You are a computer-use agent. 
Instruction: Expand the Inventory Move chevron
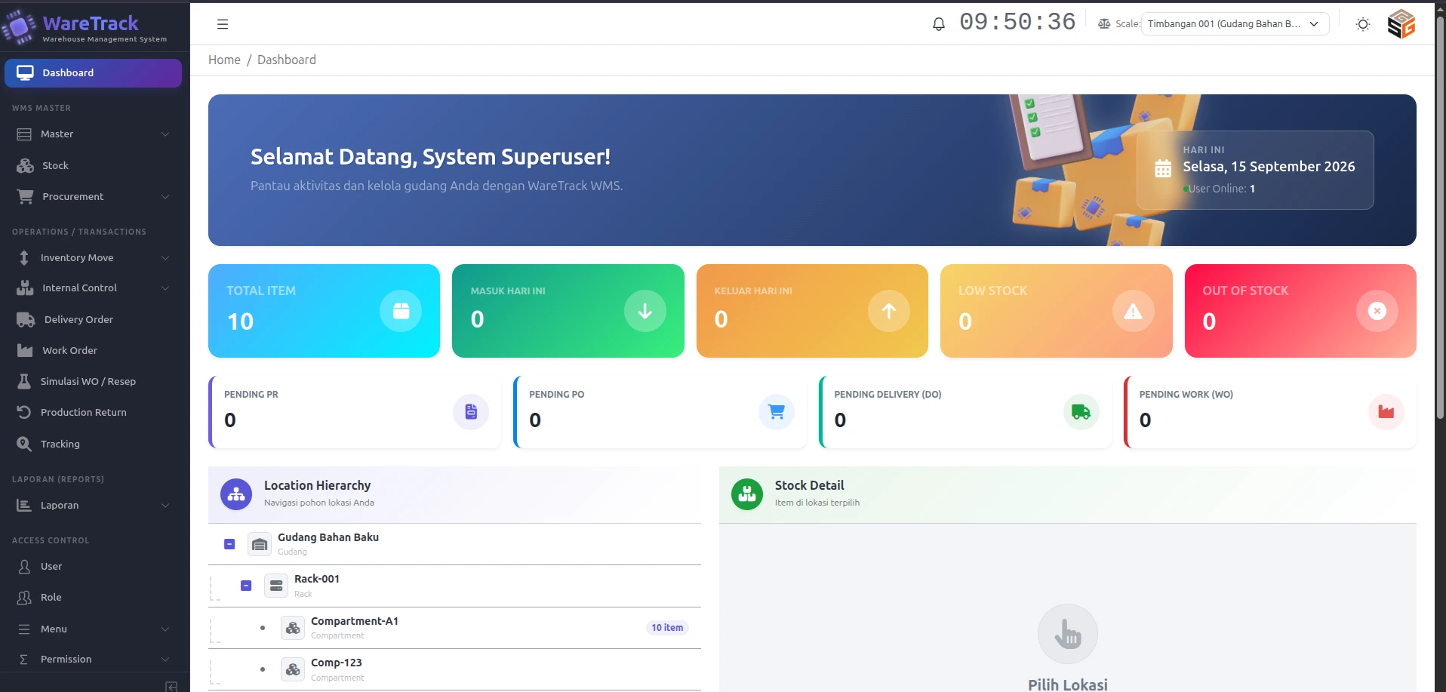pyautogui.click(x=165, y=258)
